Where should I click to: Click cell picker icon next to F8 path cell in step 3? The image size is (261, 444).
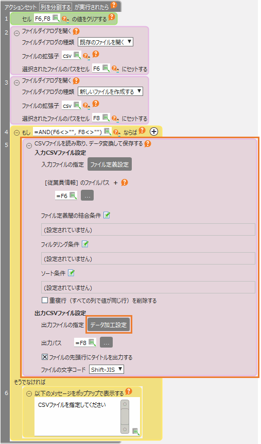(106, 118)
